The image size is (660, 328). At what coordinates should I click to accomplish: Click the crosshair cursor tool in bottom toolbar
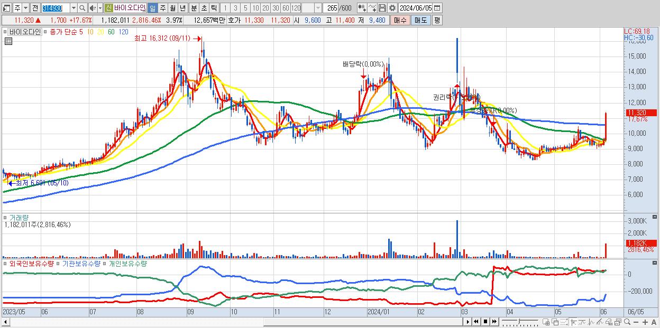pos(573,322)
